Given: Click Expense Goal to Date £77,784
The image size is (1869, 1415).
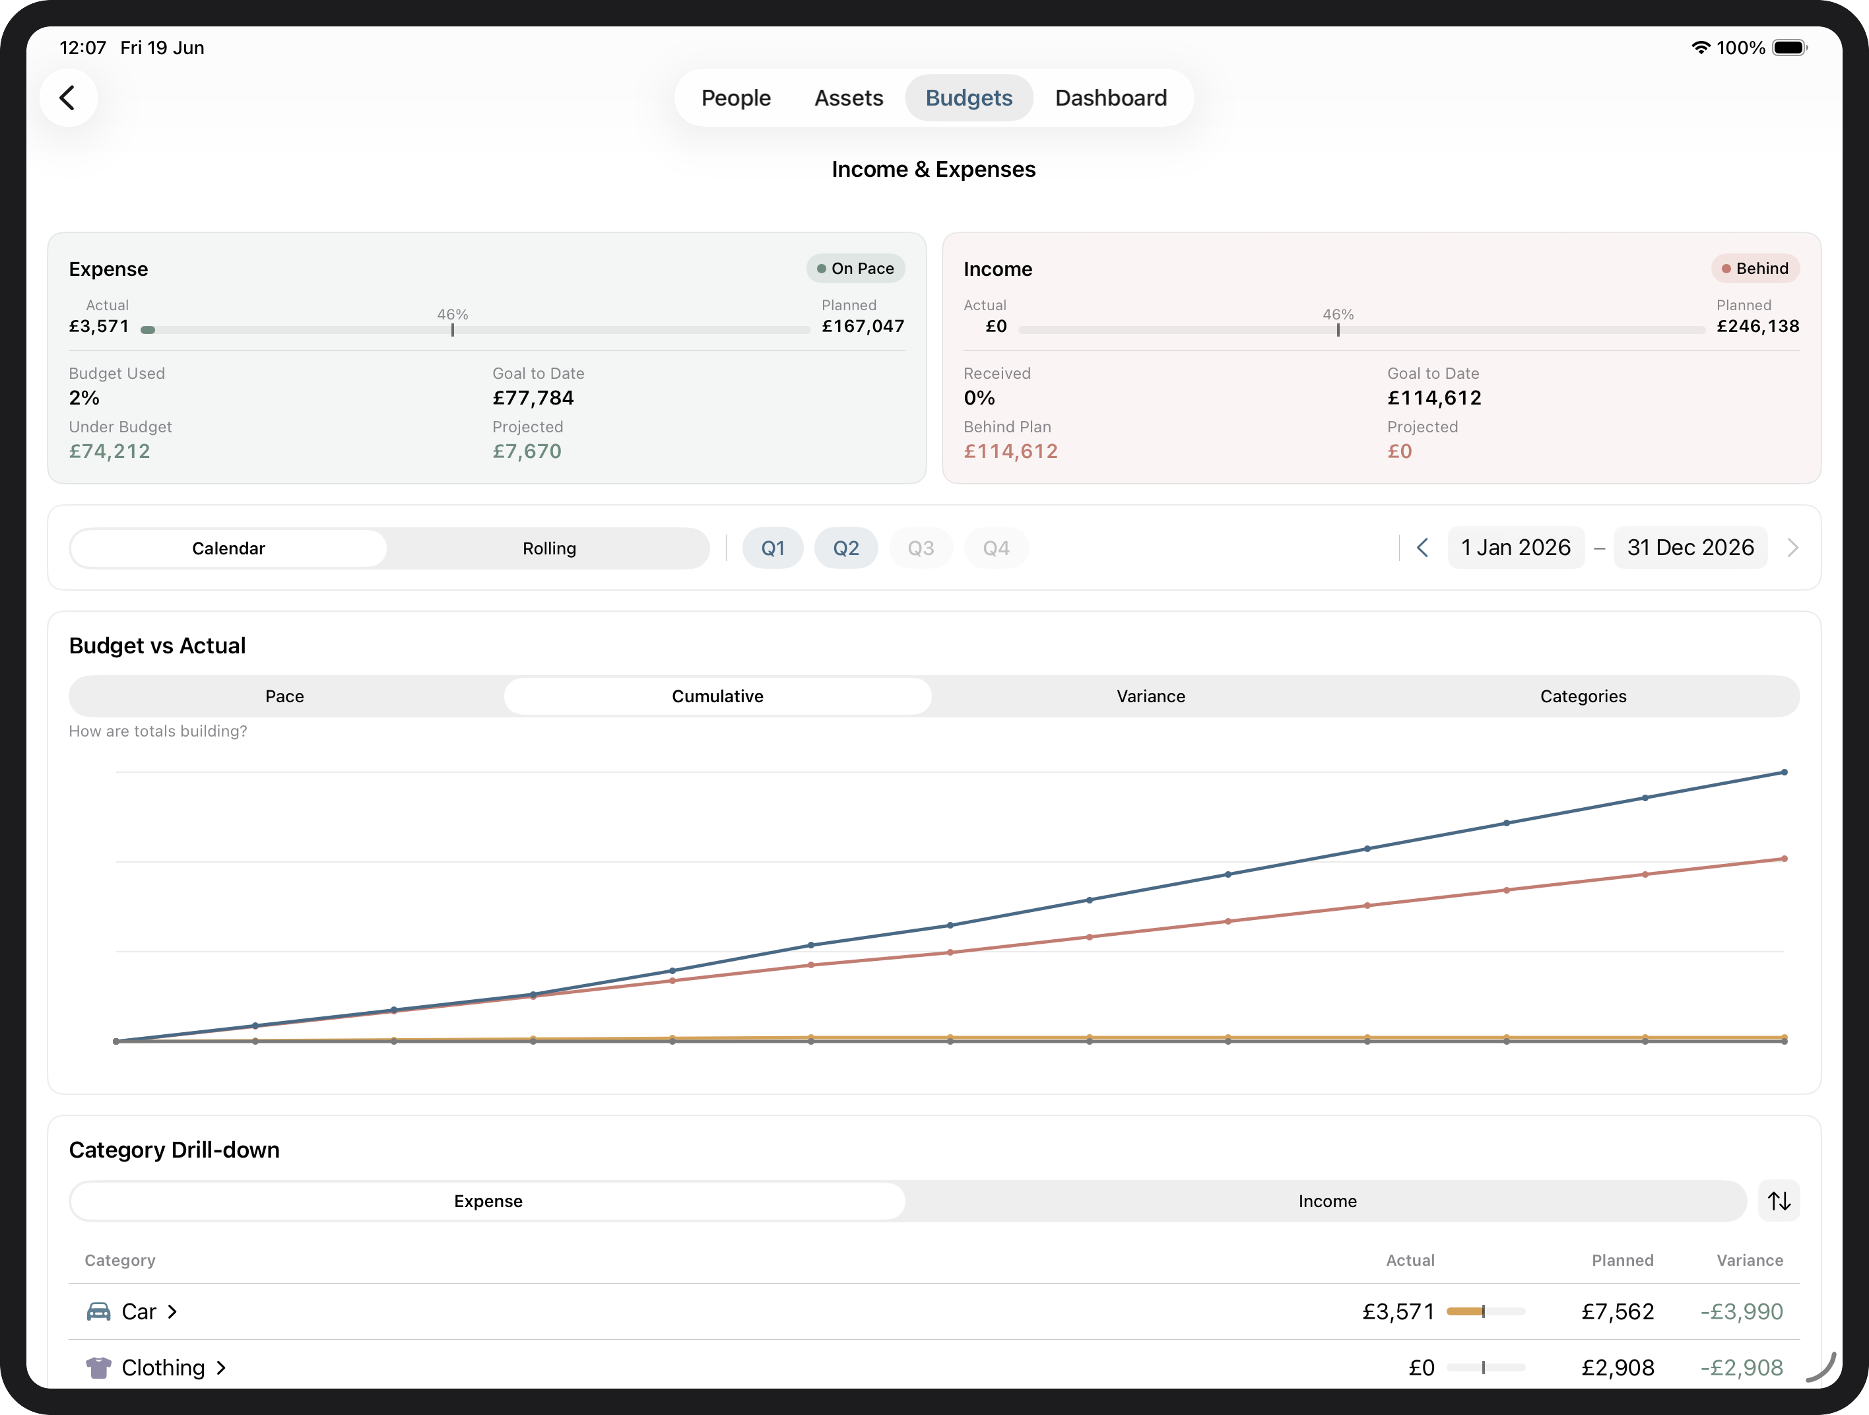Looking at the screenshot, I should (533, 398).
